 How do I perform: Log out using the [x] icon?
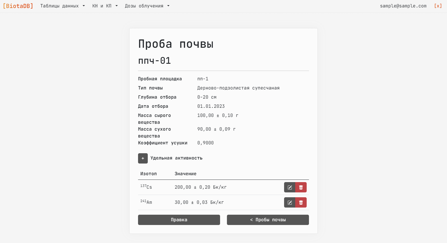pyautogui.click(x=438, y=6)
